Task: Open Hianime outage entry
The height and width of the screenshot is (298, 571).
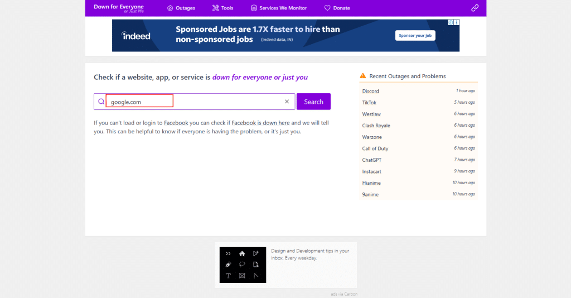Action: 418,183
